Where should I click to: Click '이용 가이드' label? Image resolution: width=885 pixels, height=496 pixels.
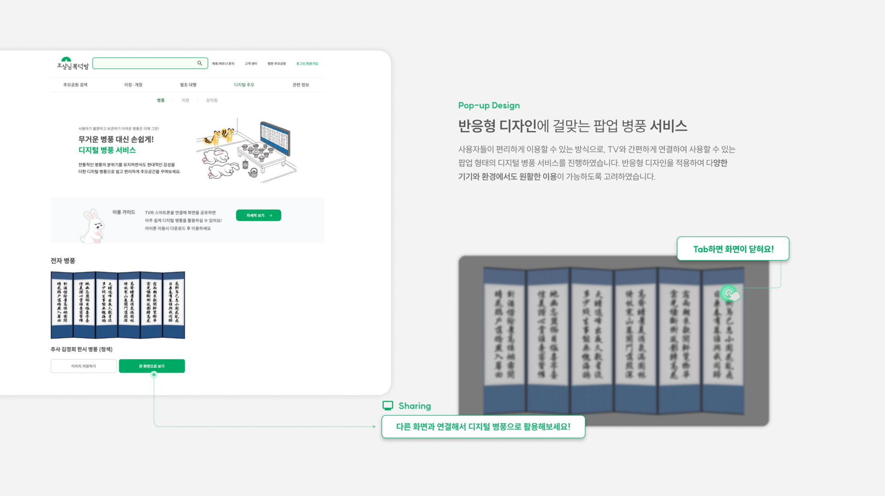[x=124, y=213]
